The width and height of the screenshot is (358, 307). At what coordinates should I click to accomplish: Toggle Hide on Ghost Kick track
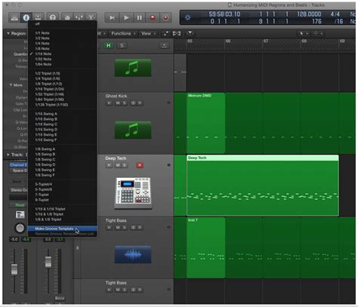(109, 103)
